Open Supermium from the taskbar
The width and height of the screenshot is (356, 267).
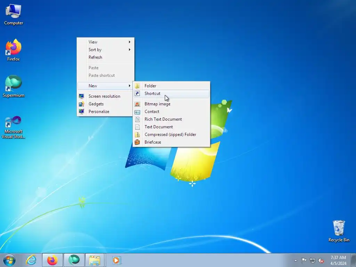click(74, 260)
